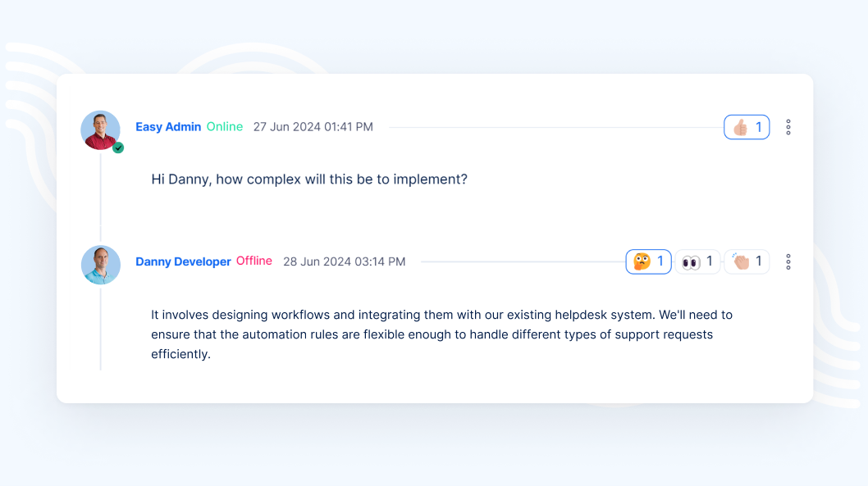Click the 27 Jun 2024 01:41 PM timestamp

[313, 127]
